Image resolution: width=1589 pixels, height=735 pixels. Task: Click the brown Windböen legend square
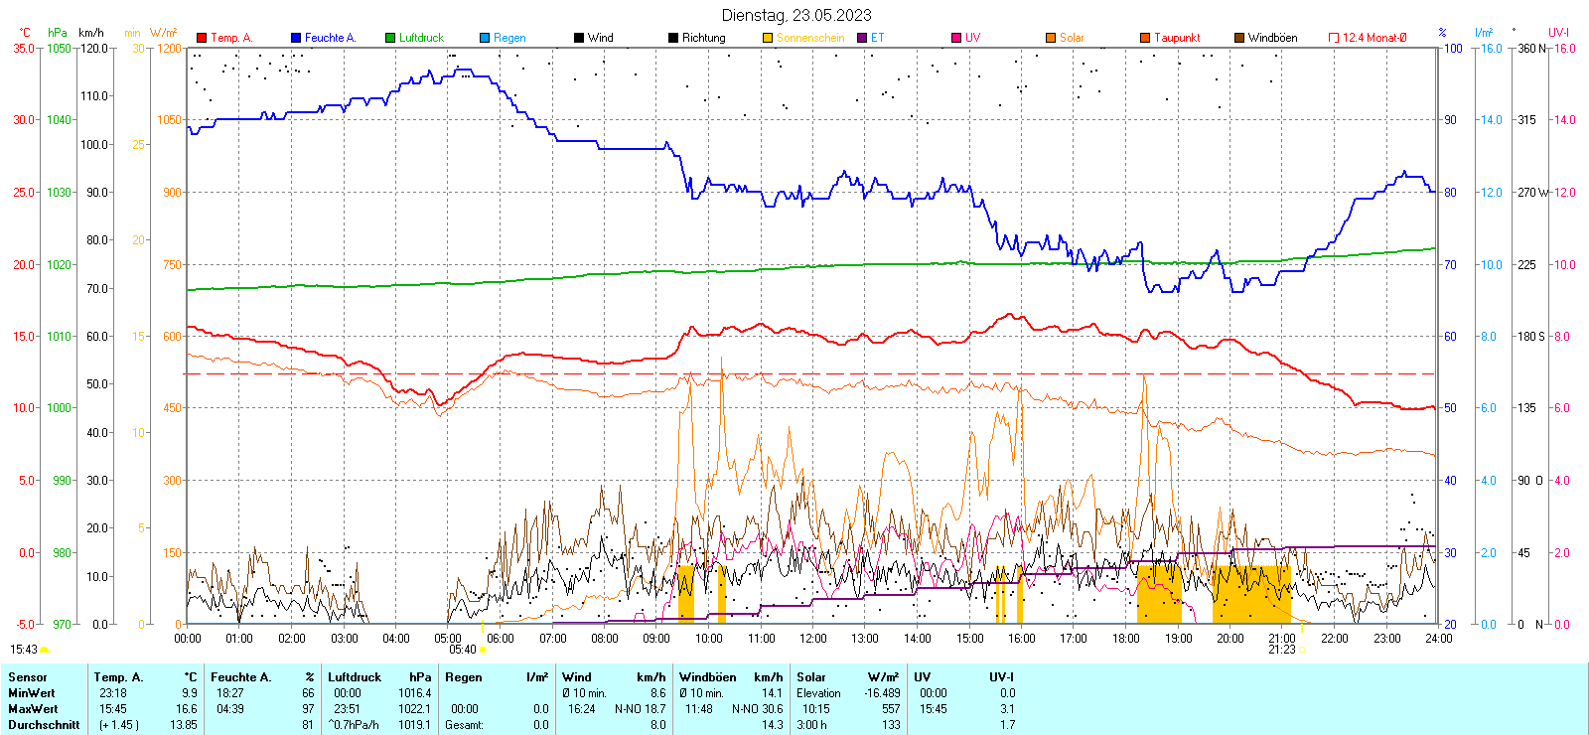click(x=1239, y=38)
